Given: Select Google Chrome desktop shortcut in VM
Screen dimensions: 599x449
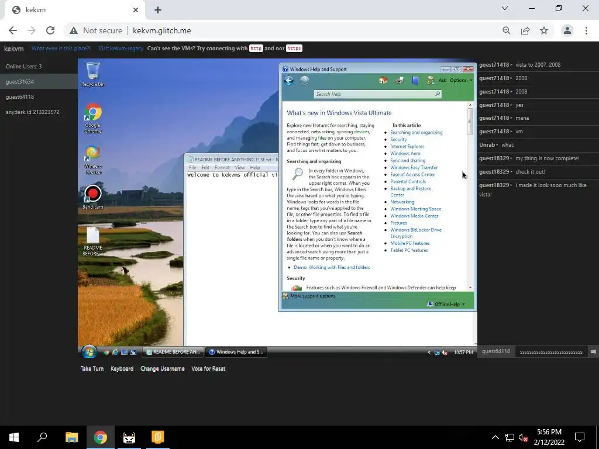Looking at the screenshot, I should pyautogui.click(x=93, y=118).
